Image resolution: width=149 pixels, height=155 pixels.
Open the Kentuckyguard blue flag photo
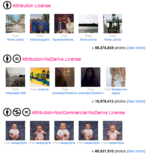(40, 24)
